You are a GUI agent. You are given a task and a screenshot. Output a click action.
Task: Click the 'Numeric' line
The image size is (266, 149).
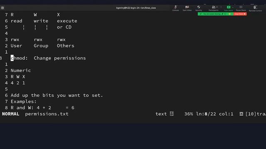point(21,70)
